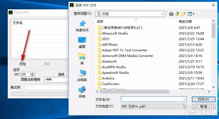This screenshot has height=119, width=219.
Task: Select the CastScreen folder icon
Action: (99, 84)
